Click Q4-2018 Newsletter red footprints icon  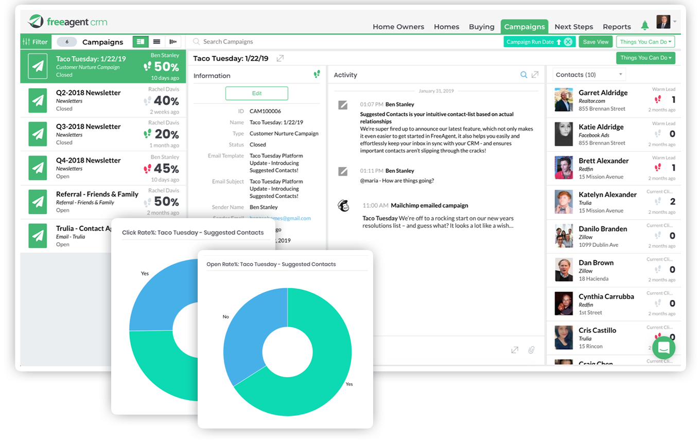(148, 168)
